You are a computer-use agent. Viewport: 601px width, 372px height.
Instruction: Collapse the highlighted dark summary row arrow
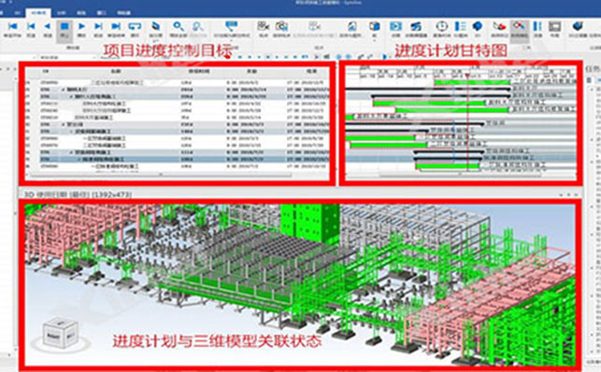coord(79,159)
